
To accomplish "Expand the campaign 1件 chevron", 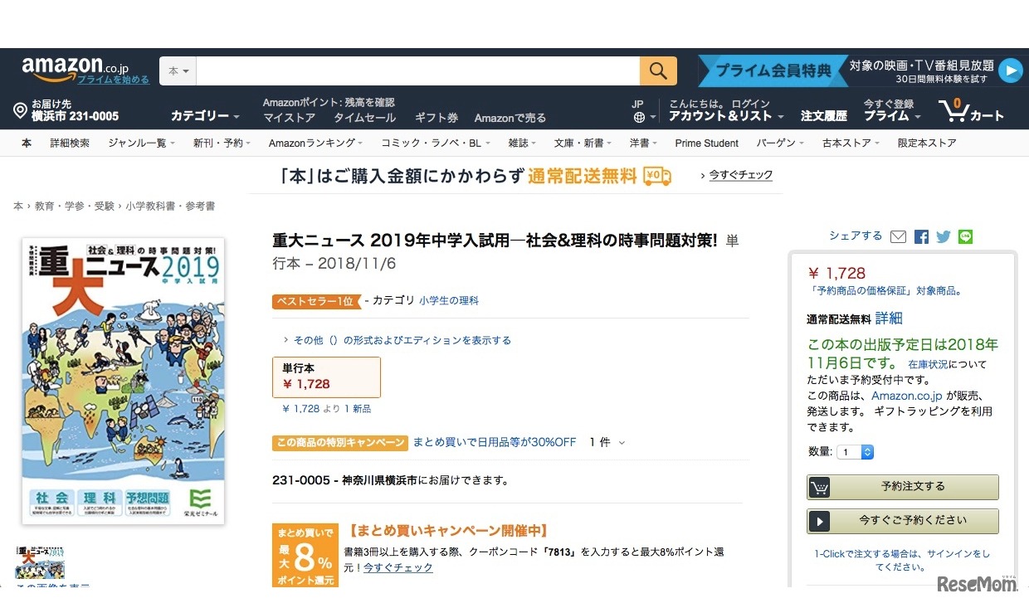I will click(622, 443).
